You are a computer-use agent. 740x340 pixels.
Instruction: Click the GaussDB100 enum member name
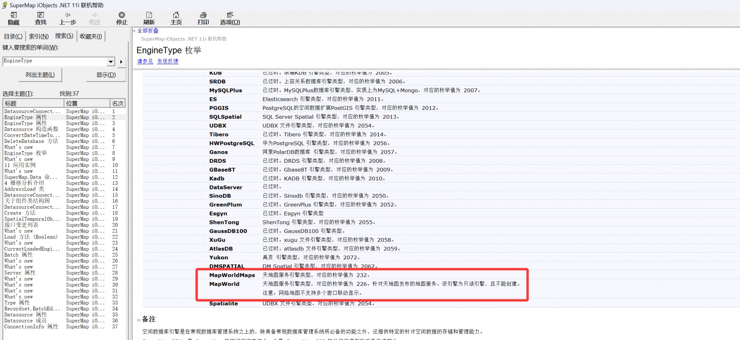(228, 231)
